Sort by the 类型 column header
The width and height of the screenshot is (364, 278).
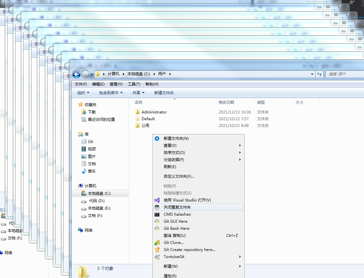pos(261,102)
